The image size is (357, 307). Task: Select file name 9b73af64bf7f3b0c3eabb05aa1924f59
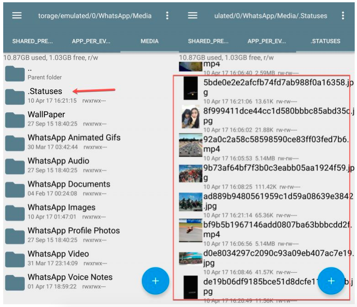[x=278, y=173]
